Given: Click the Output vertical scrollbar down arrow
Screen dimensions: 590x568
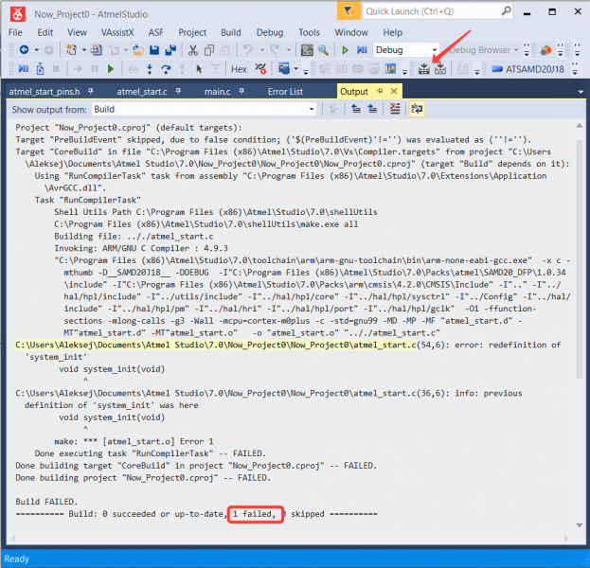Looking at the screenshot, I should 580,525.
